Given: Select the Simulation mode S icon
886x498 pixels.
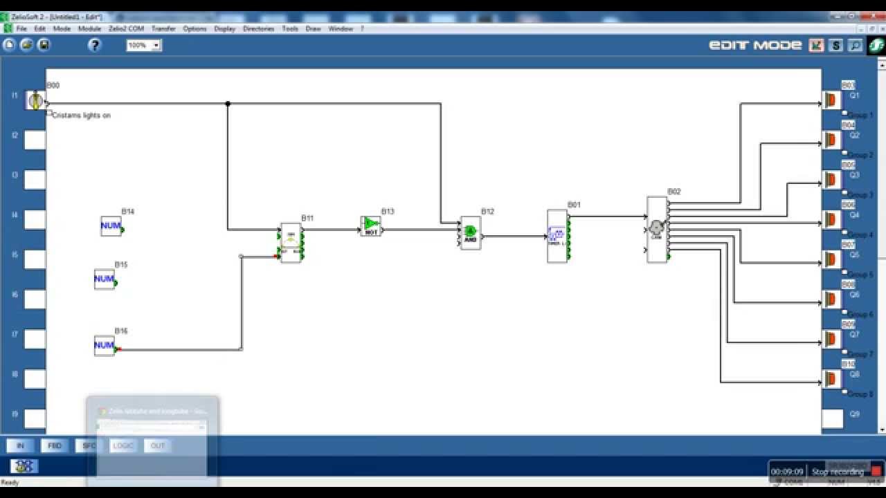Looking at the screenshot, I should pos(835,45).
